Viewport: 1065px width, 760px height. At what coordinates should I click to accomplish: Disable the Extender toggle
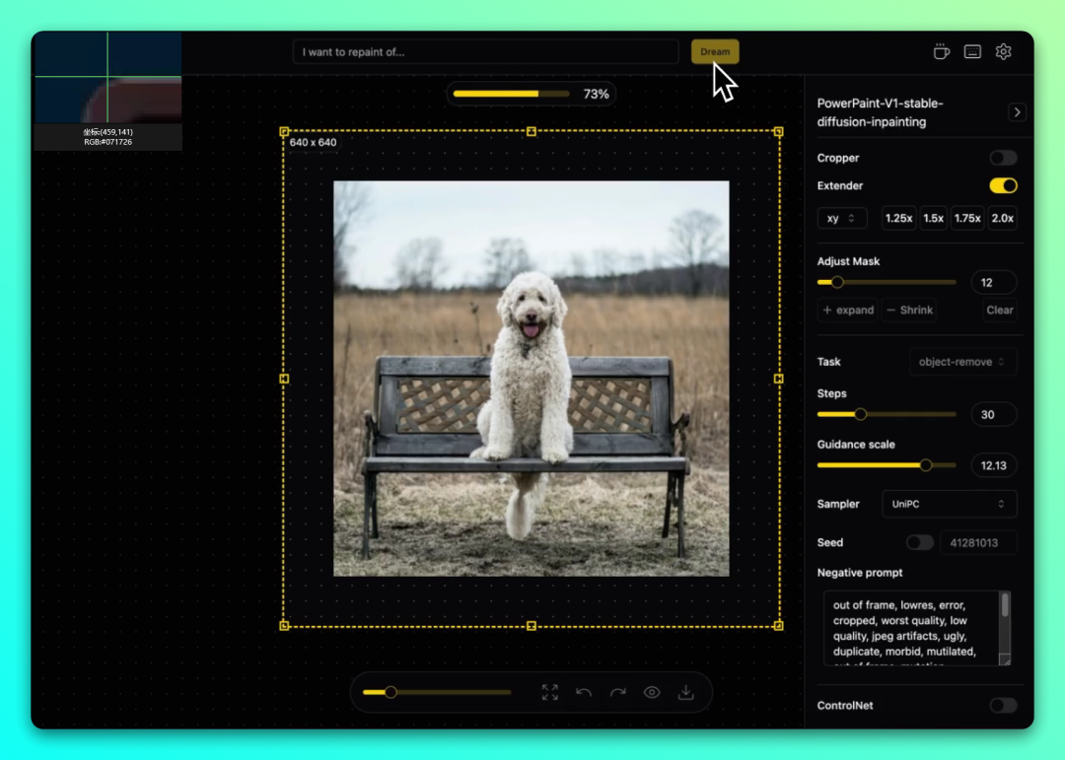1003,185
